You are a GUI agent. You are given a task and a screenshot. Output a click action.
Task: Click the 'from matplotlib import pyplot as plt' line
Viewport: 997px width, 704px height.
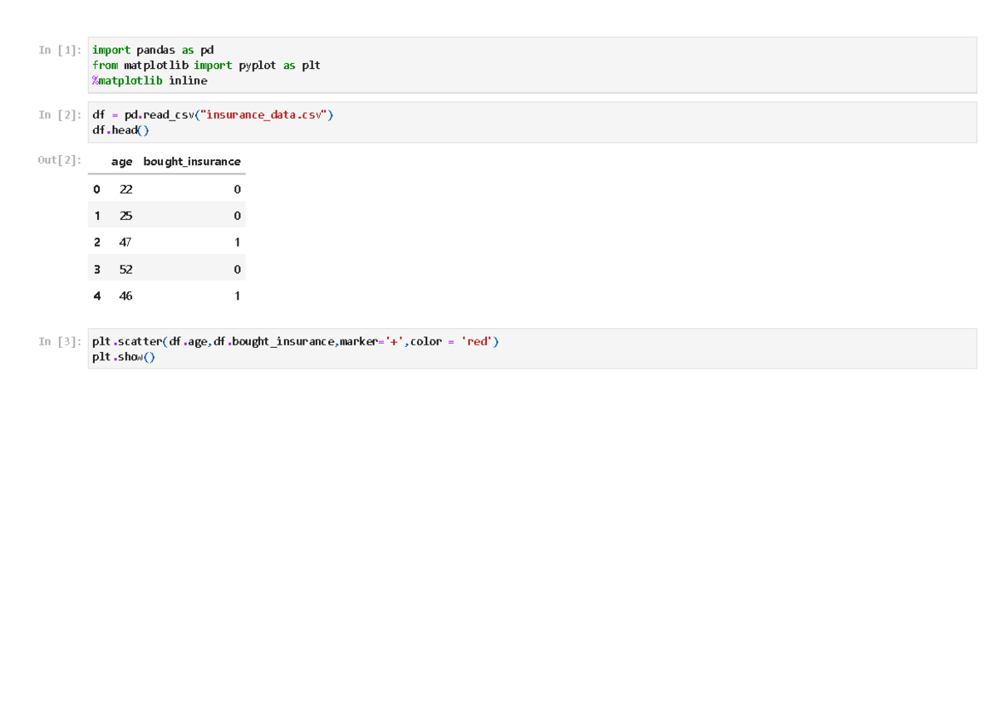coord(206,65)
